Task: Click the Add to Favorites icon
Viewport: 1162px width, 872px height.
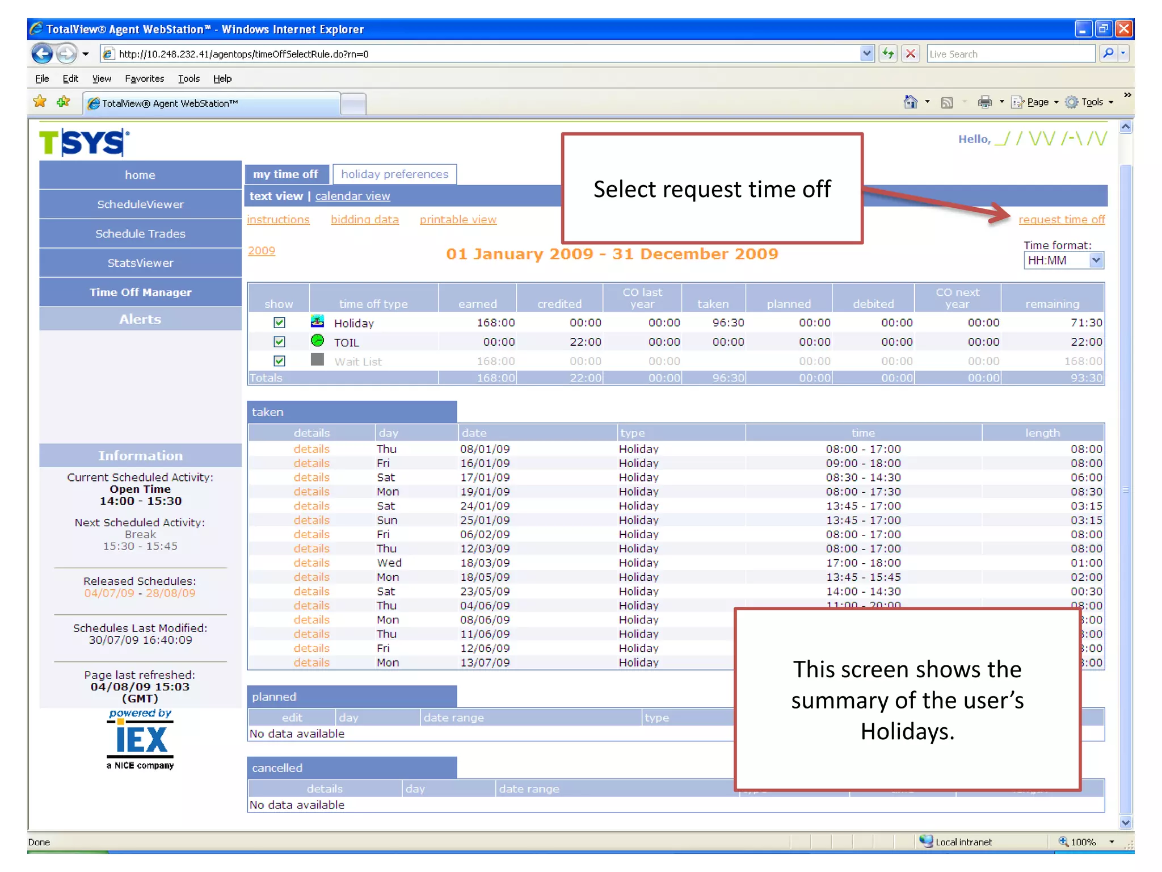Action: [x=63, y=102]
